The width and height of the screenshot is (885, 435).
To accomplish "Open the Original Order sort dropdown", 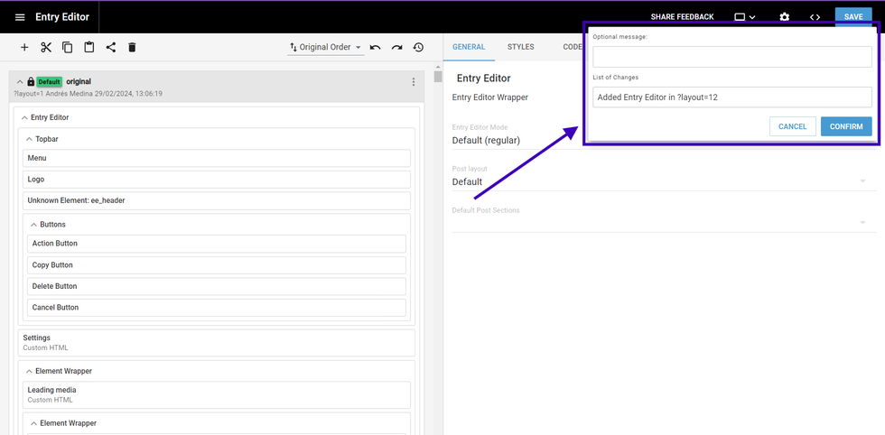I will pos(325,47).
